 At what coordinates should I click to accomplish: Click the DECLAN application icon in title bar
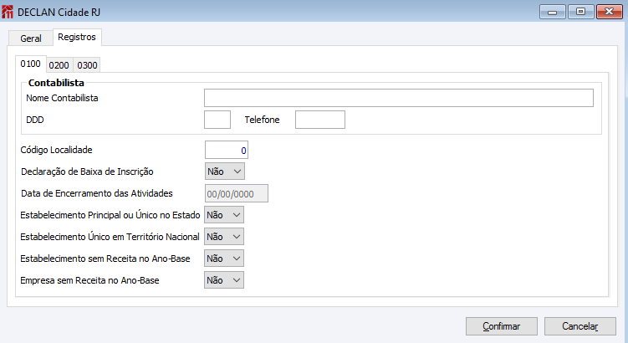(x=8, y=12)
